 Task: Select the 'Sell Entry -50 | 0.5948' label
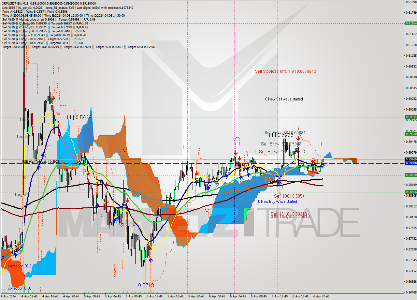281,144
